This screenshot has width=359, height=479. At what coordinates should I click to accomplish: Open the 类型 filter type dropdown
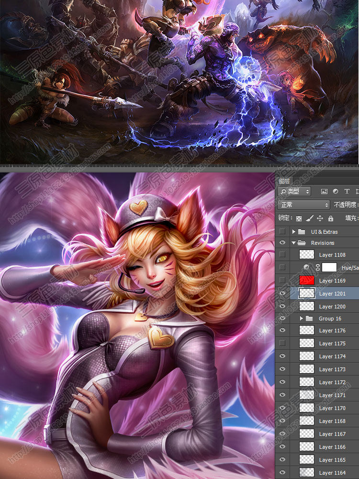pyautogui.click(x=294, y=192)
